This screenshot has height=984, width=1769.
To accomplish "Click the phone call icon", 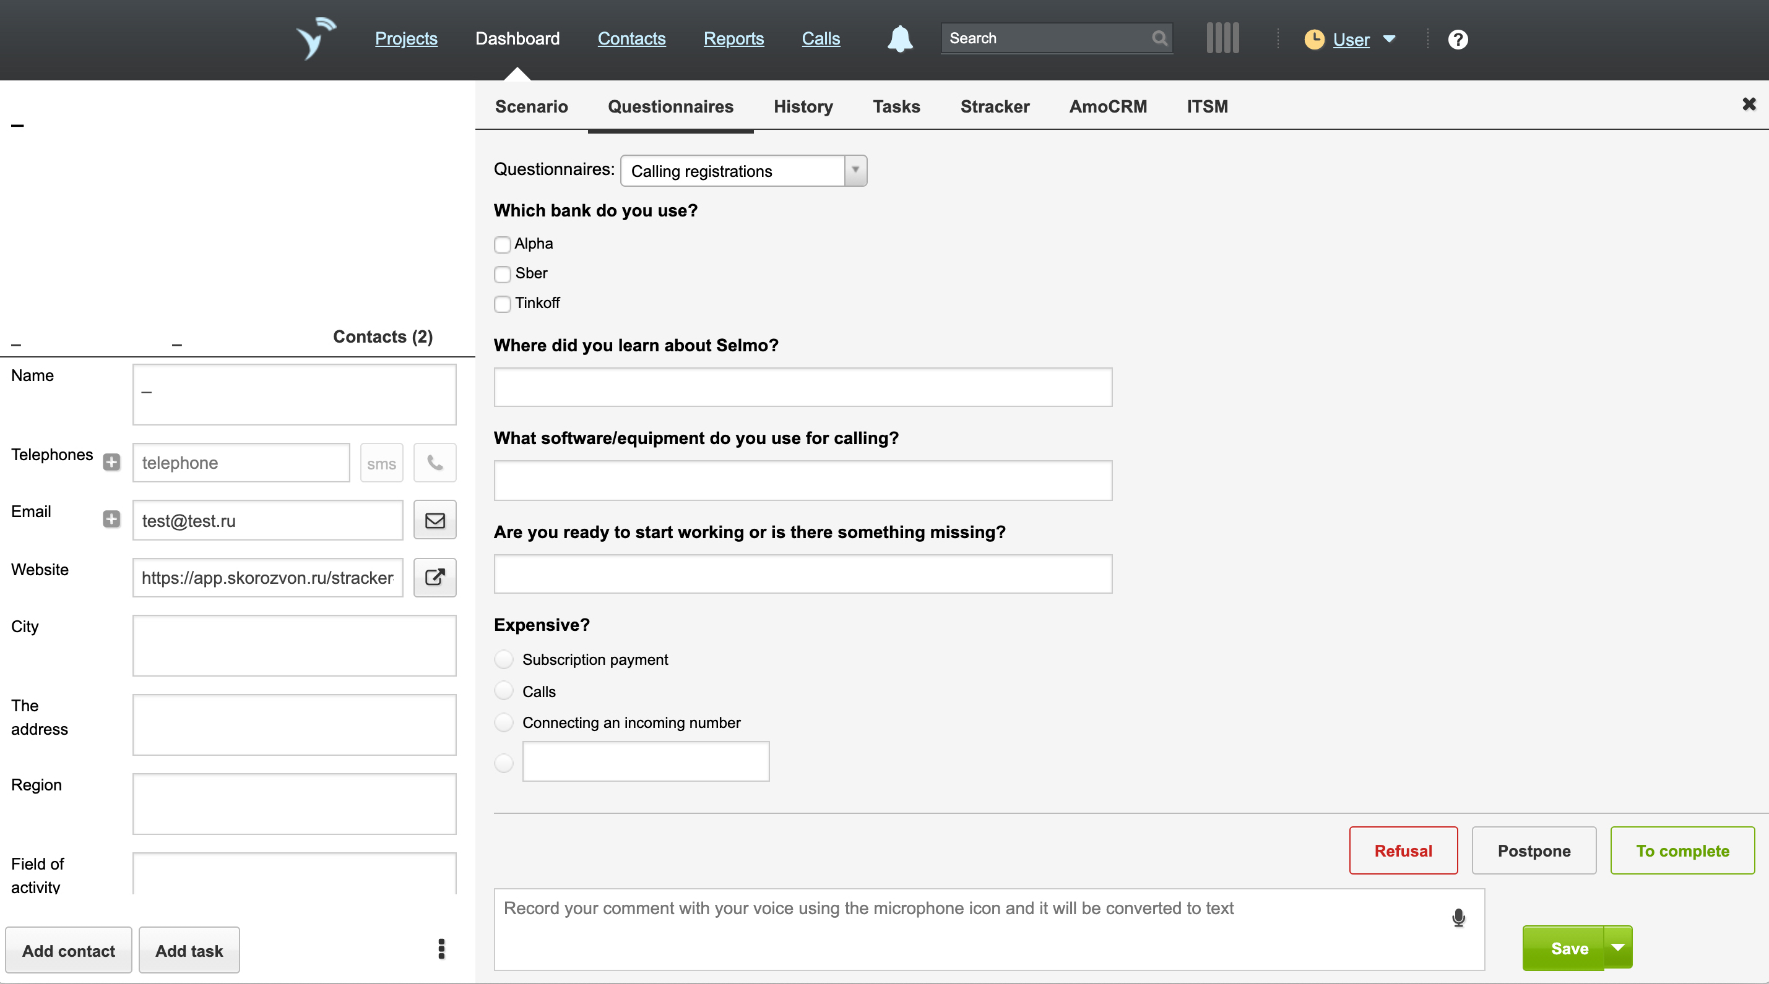I will 435,463.
